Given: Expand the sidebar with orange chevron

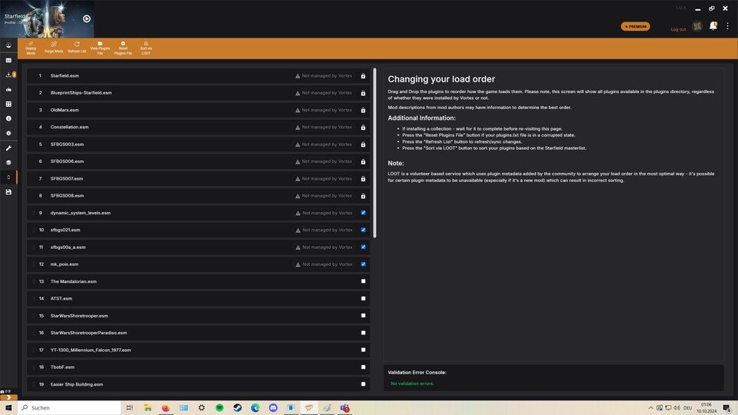Looking at the screenshot, I should coord(8,397).
